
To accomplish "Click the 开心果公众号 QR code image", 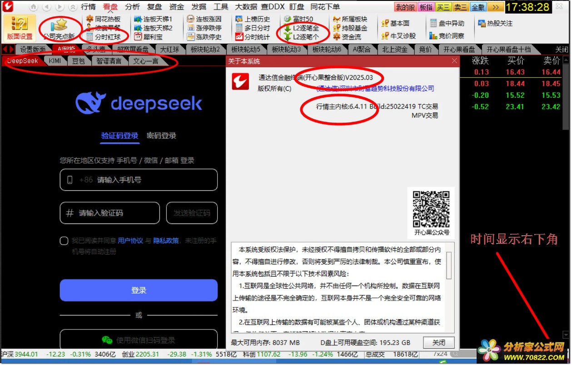I will tap(431, 208).
